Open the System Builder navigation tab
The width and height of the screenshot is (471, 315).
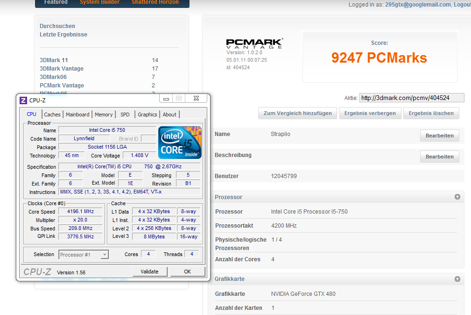(x=100, y=2)
